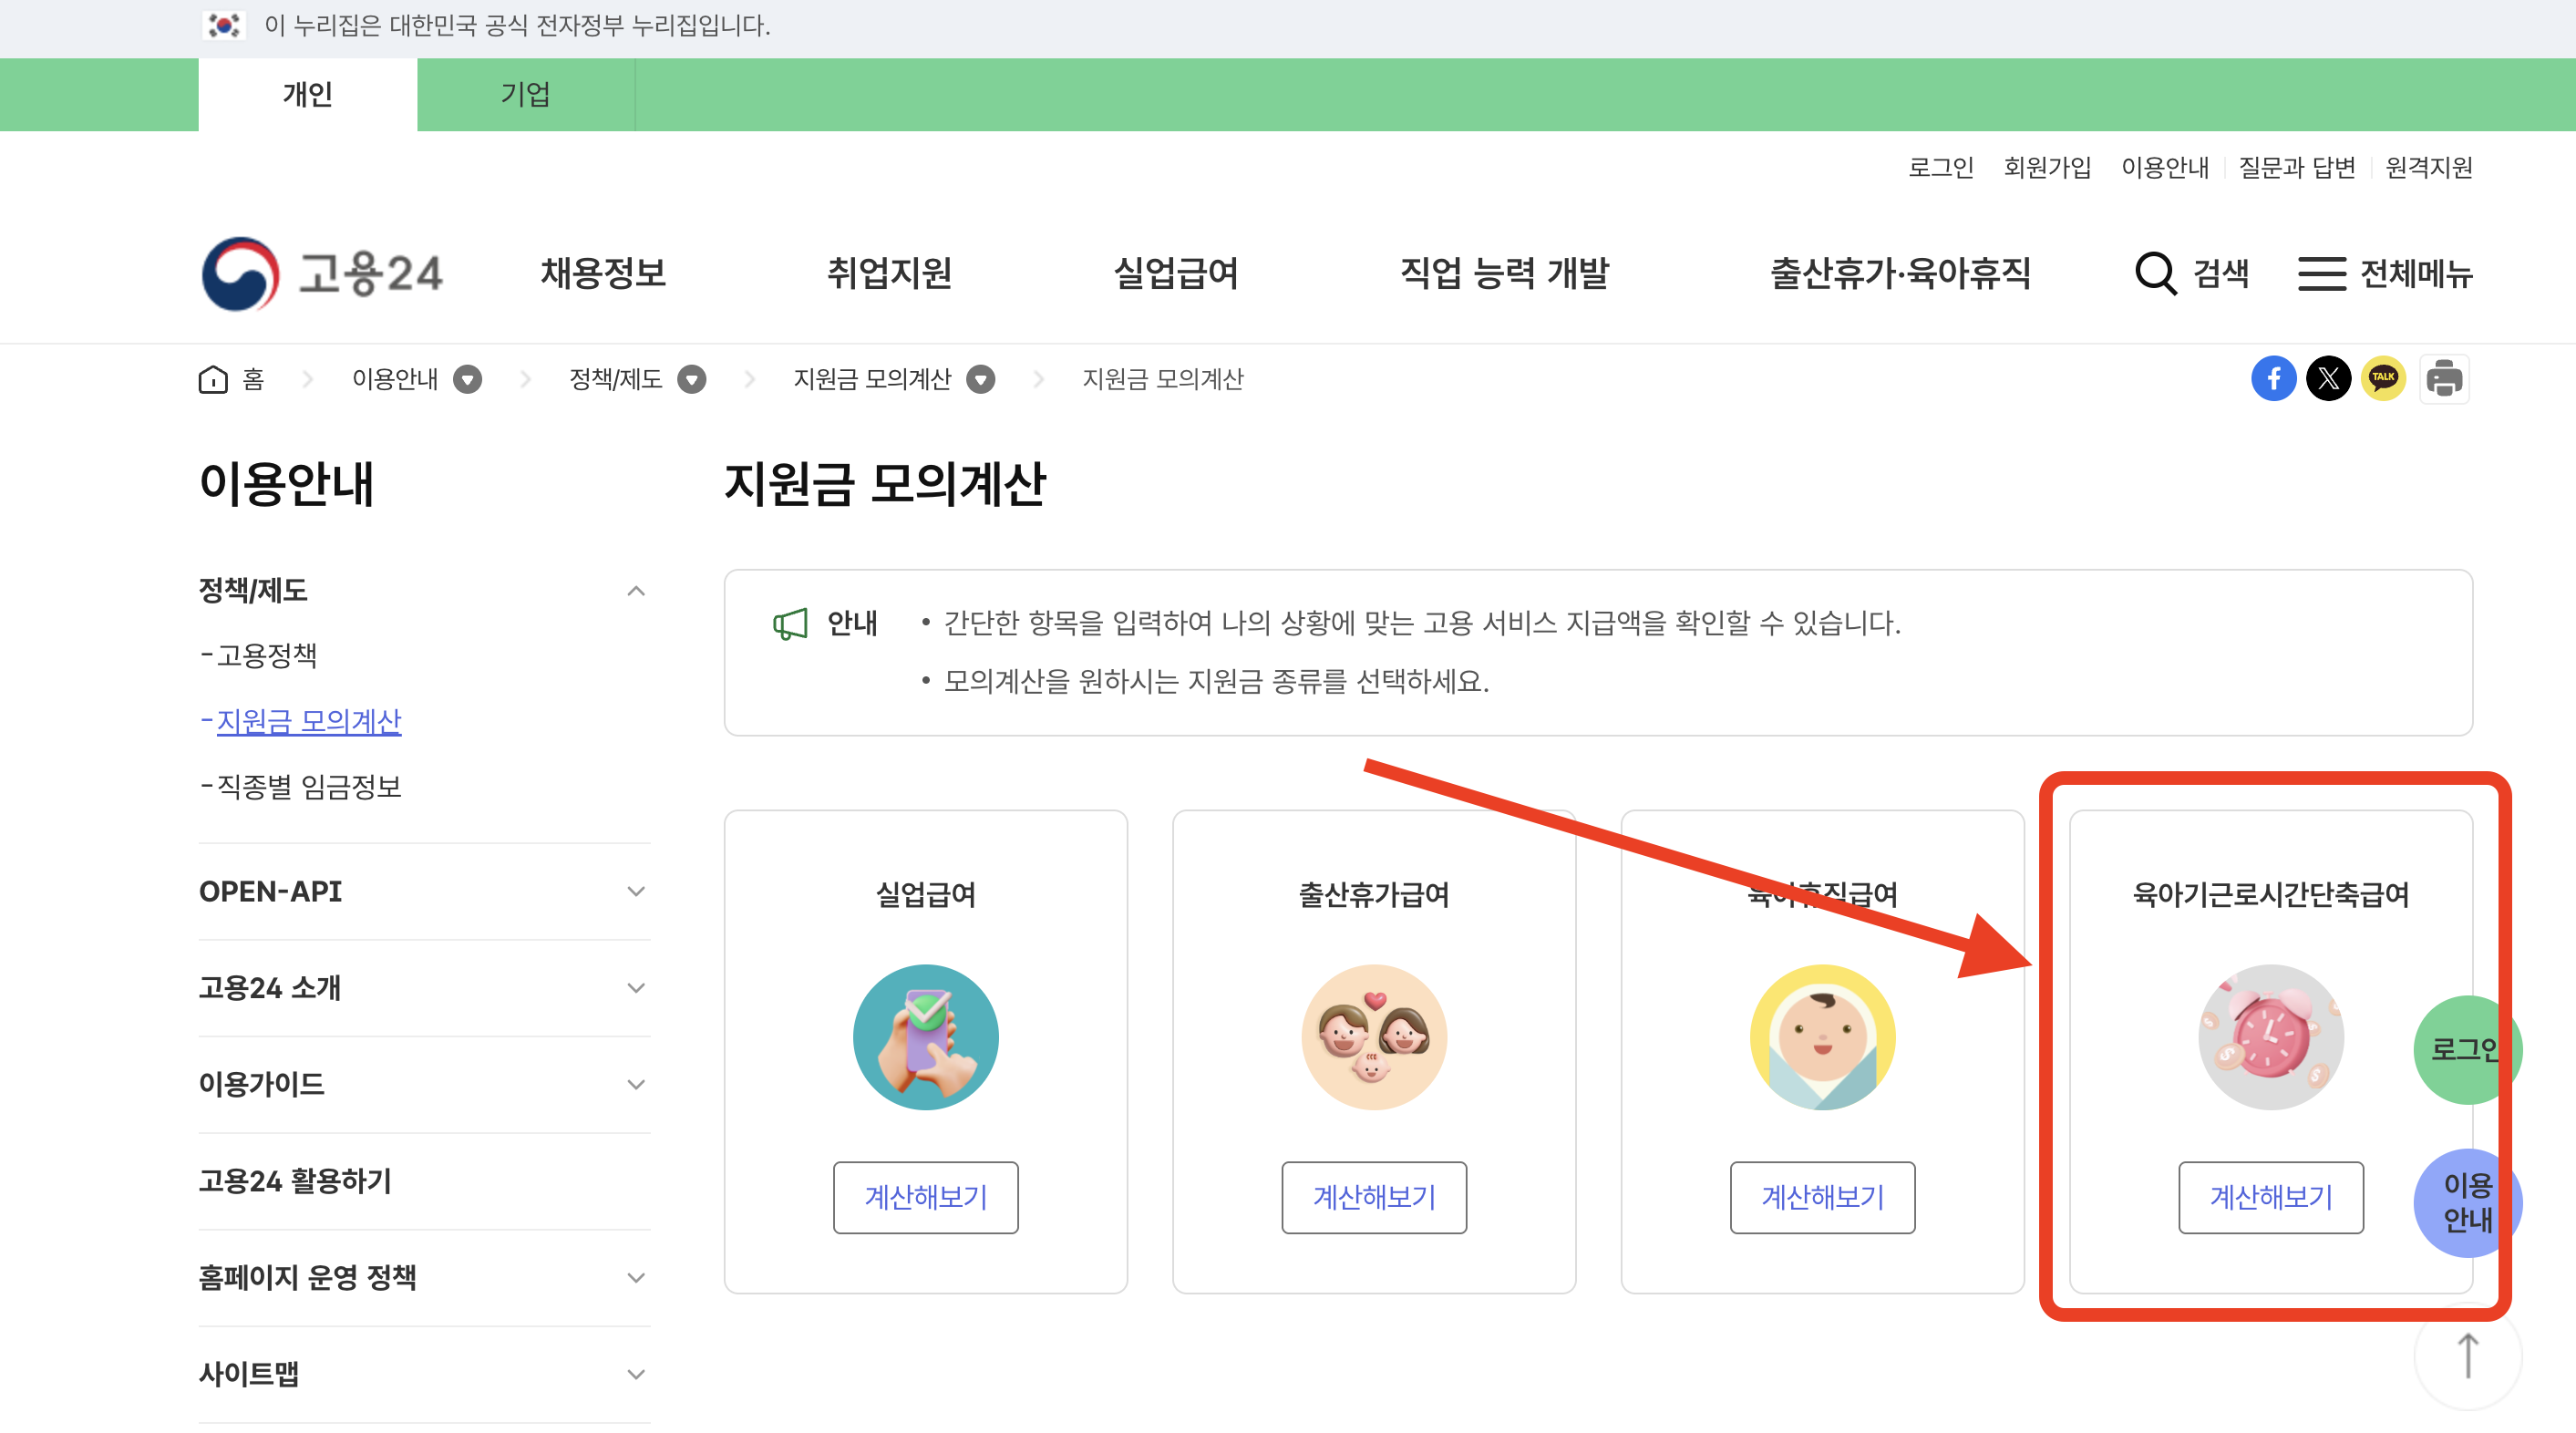Screen dimensions: 2576x1433
Task: Open 직종별 임금정보 sidebar link
Action: click(308, 787)
